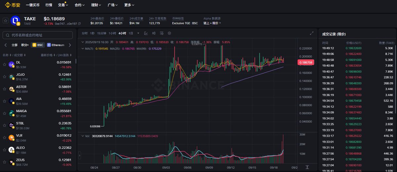This screenshot has height=172, width=397.
Task: Favorite JOJO with its star icon
Action: (5, 76)
